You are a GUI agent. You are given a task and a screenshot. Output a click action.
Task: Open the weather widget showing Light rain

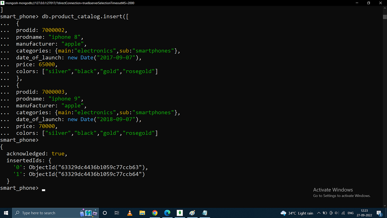297,213
